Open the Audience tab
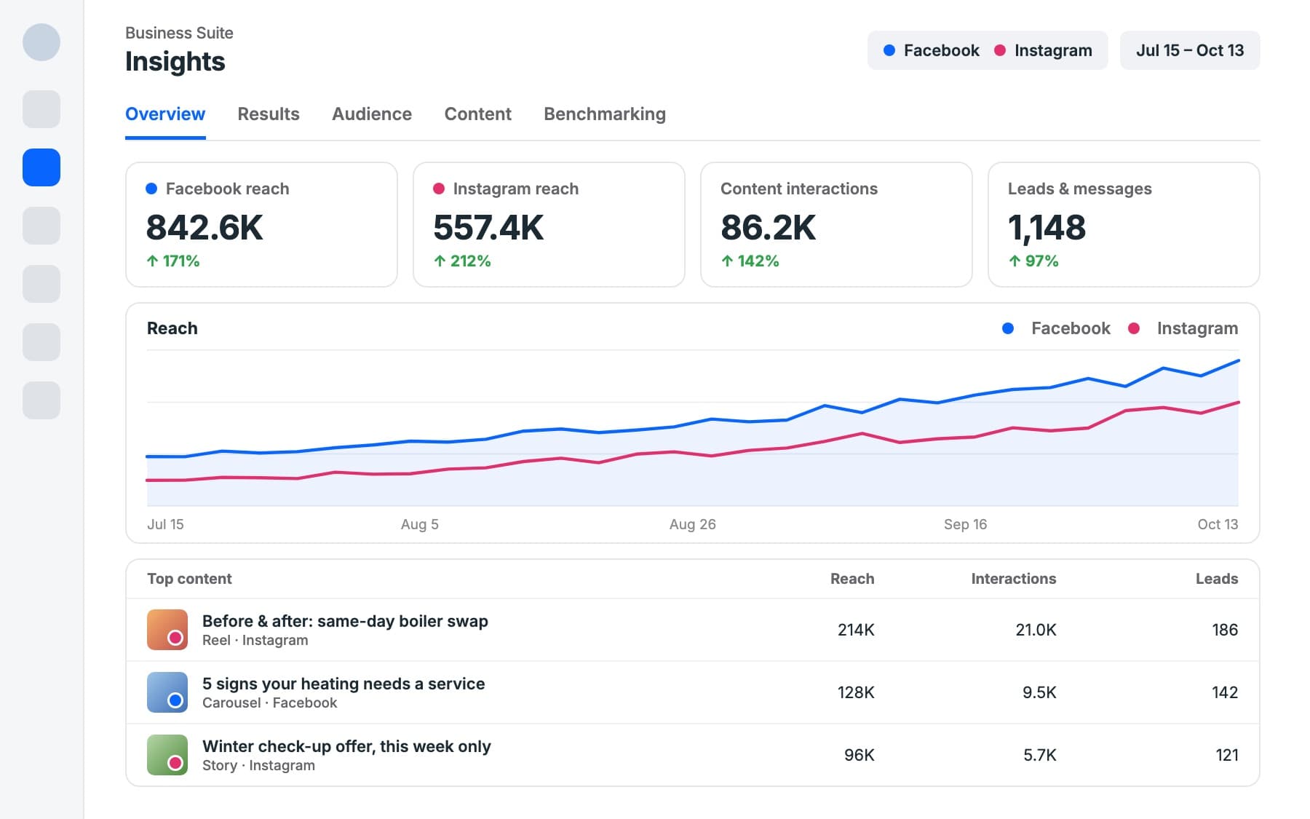This screenshot has width=1310, height=819. (x=372, y=114)
